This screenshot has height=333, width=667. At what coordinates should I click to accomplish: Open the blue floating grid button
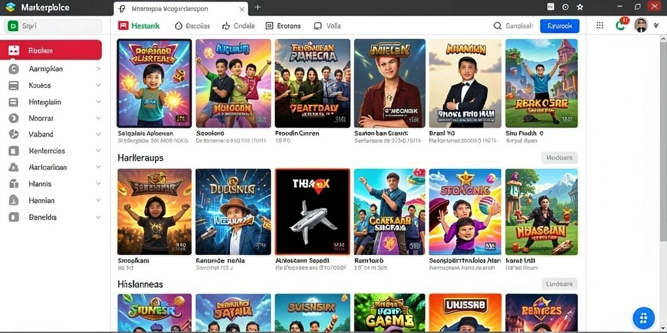tap(643, 318)
